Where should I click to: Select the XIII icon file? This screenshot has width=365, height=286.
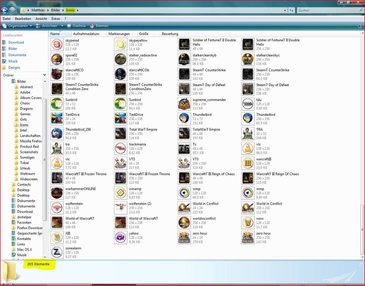point(57,238)
